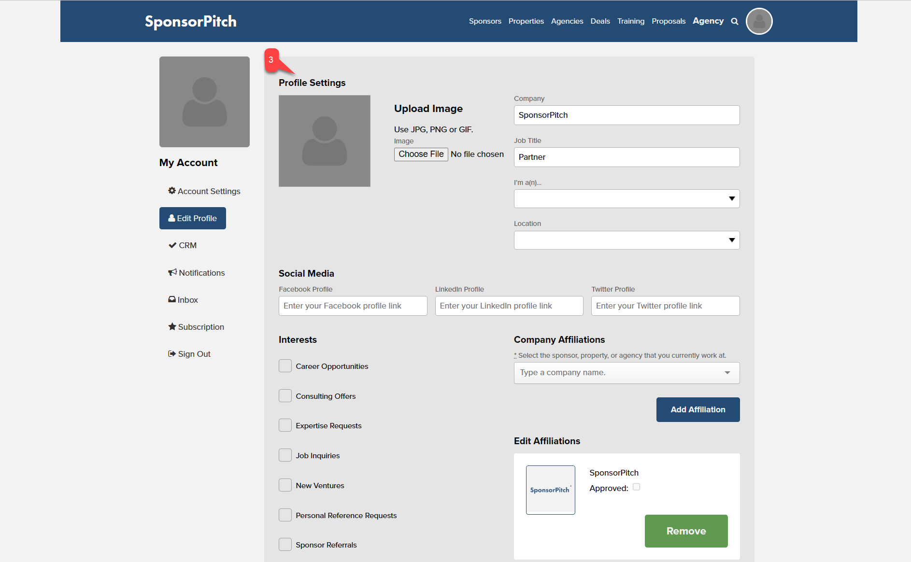
Task: Open Deals in the top navigation
Action: click(600, 21)
